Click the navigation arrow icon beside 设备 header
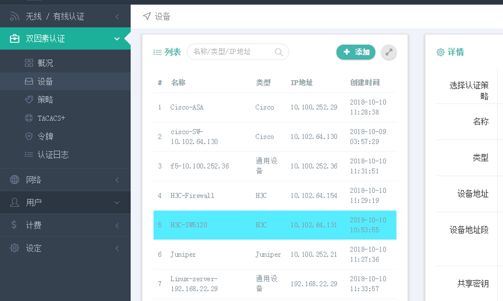503x301 pixels. click(x=147, y=16)
